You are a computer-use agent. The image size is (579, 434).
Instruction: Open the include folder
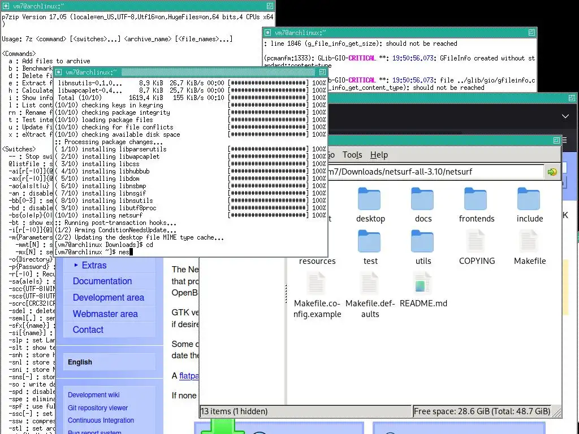pyautogui.click(x=529, y=199)
